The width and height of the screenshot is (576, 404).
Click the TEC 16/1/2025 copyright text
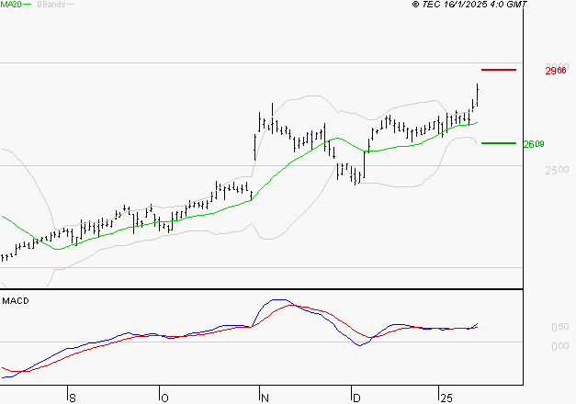pos(469,4)
